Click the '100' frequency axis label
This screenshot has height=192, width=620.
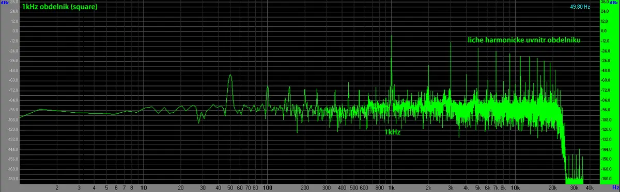point(268,188)
